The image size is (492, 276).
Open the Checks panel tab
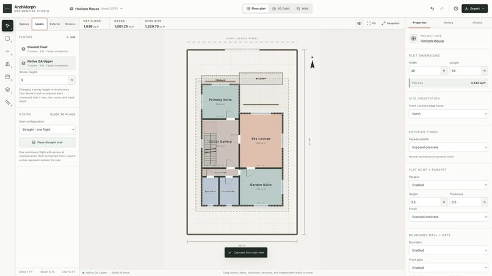coord(477,23)
